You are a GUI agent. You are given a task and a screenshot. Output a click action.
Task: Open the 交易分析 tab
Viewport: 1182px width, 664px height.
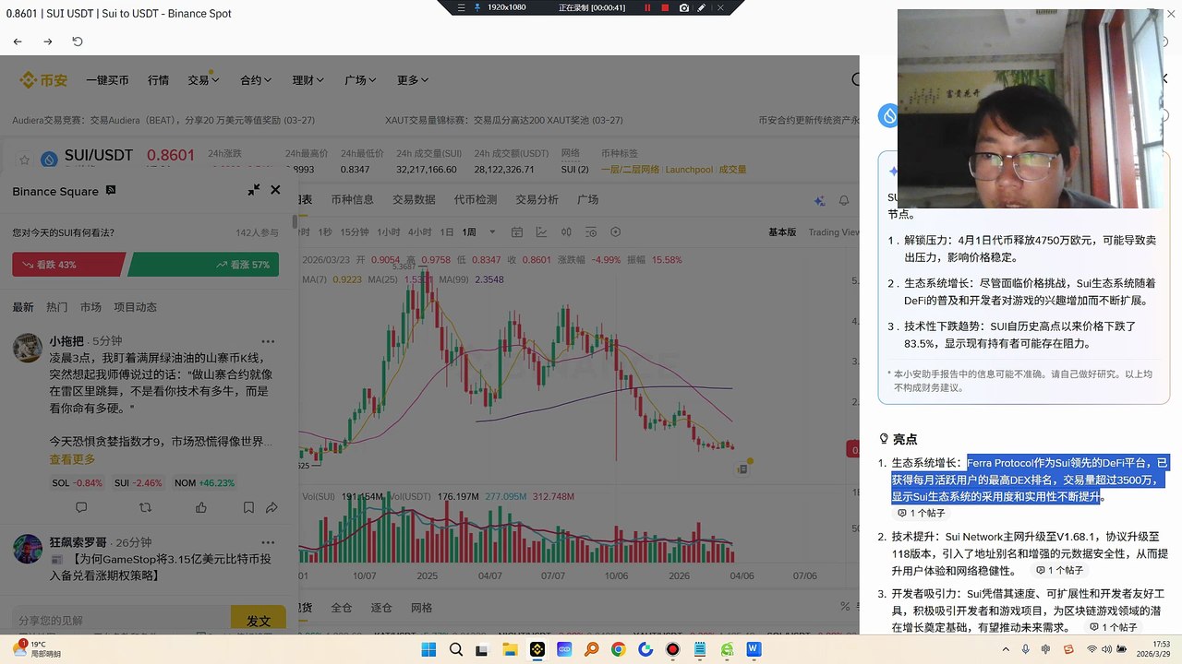(537, 199)
